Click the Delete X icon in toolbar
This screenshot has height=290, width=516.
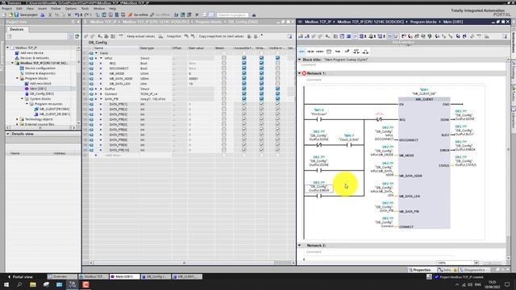tap(69, 14)
